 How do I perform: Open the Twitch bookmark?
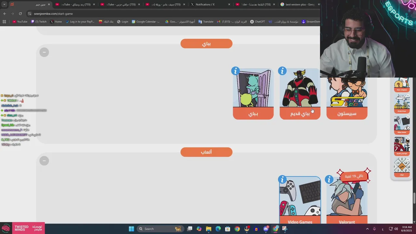39,22
